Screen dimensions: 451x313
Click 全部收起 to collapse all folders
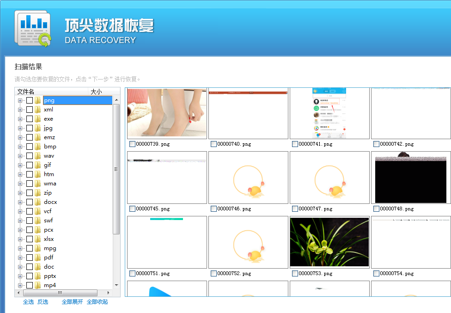pyautogui.click(x=97, y=302)
